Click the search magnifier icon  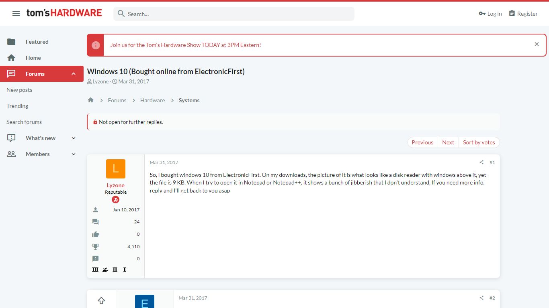[121, 14]
